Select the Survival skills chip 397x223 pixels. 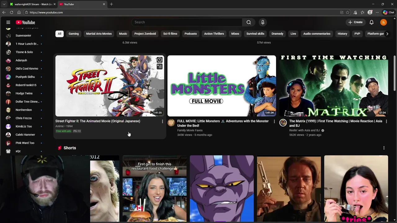(x=255, y=34)
